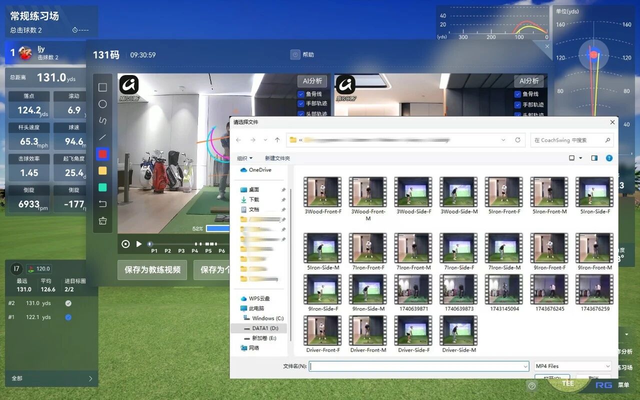
Task: Expand the 组织 dropdown menu
Action: point(244,158)
